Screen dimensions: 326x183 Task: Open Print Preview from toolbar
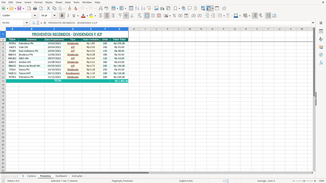pyautogui.click(x=41, y=8)
